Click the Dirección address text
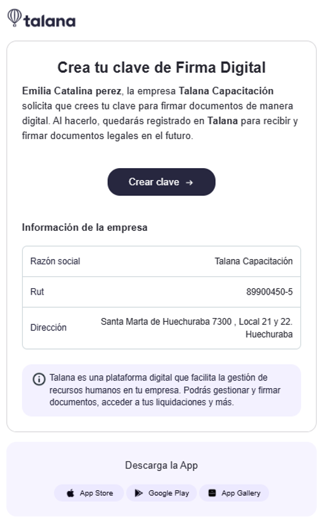323x519 pixels. (196, 327)
